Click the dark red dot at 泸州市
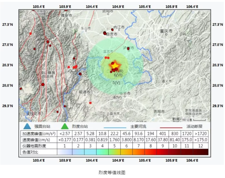This screenshot has height=178, width=225. (x=128, y=48)
